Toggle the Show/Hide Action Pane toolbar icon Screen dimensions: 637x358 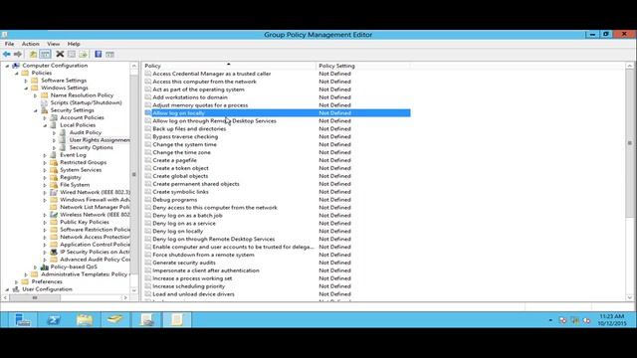pos(109,54)
